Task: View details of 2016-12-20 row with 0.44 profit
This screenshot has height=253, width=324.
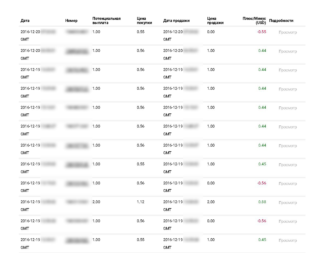Action: [288, 51]
